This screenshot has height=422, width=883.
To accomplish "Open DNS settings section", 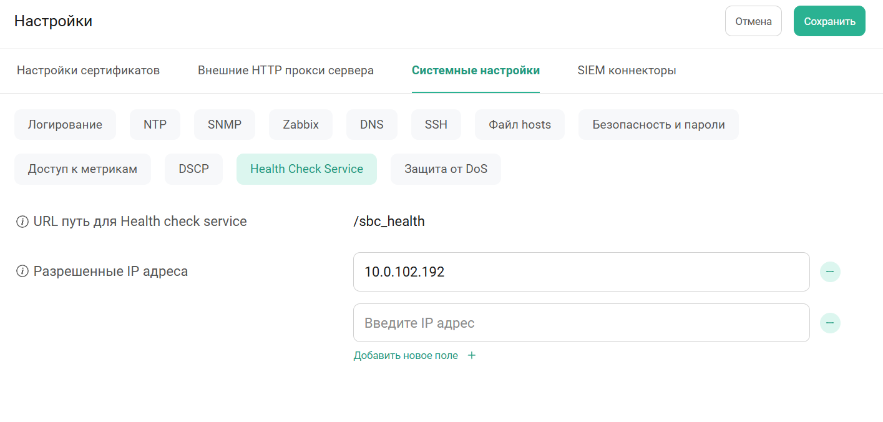I will point(372,125).
